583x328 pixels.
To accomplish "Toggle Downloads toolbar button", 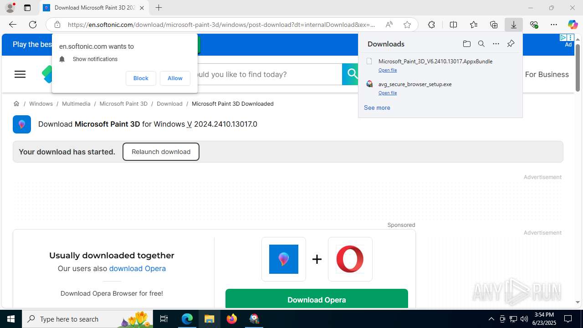I will click(514, 25).
